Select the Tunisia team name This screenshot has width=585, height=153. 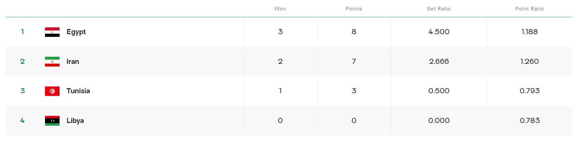tap(78, 91)
